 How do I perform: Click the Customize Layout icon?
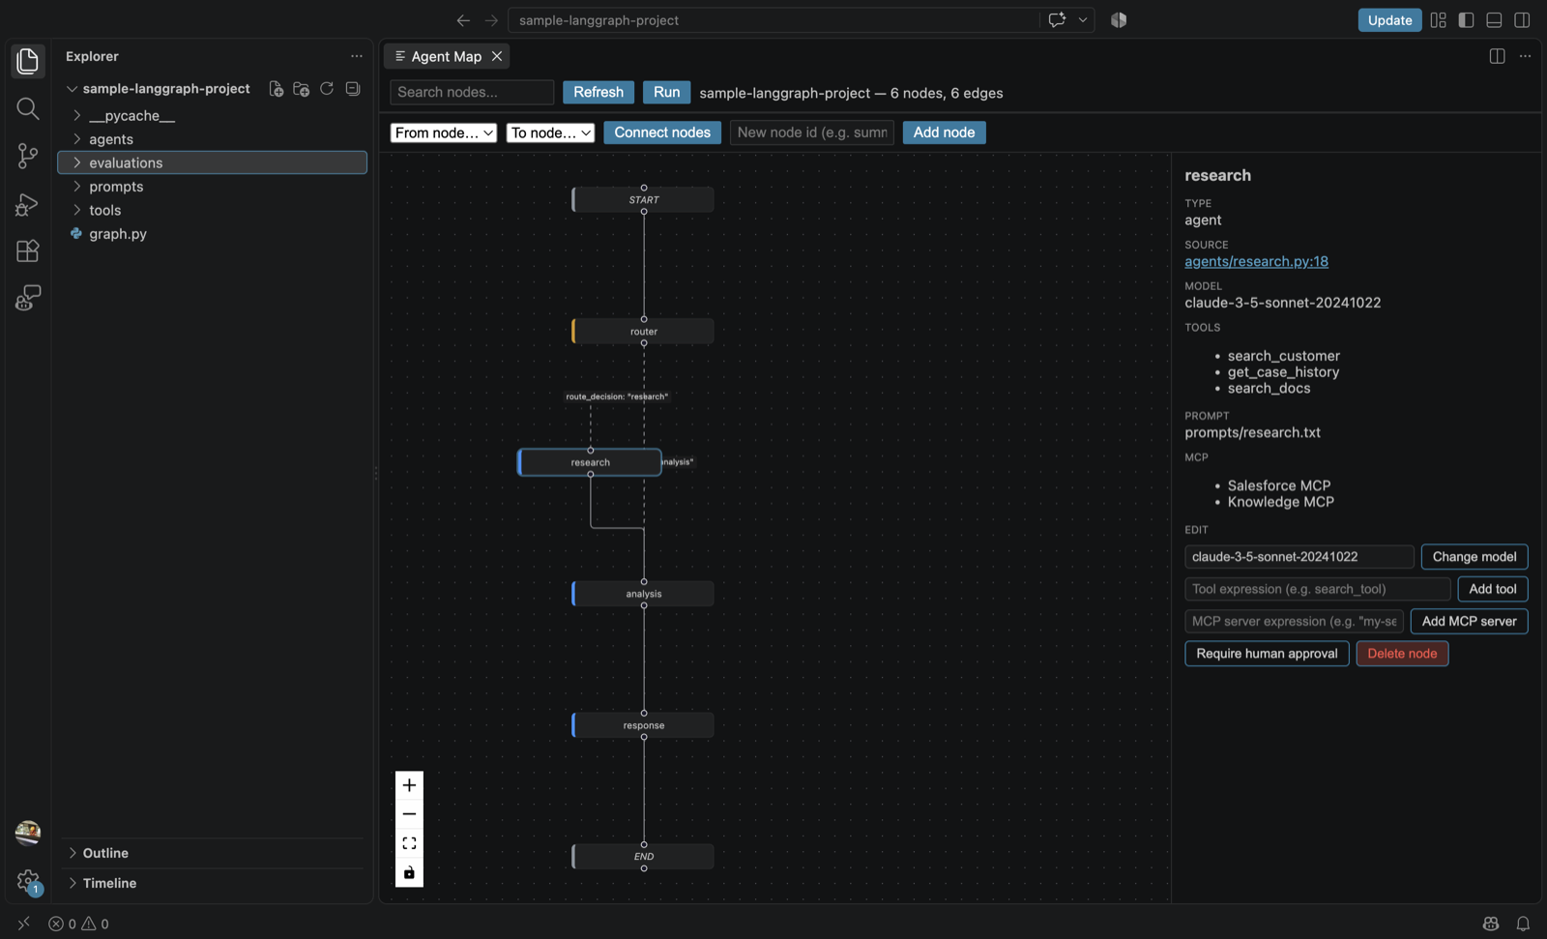point(1439,19)
